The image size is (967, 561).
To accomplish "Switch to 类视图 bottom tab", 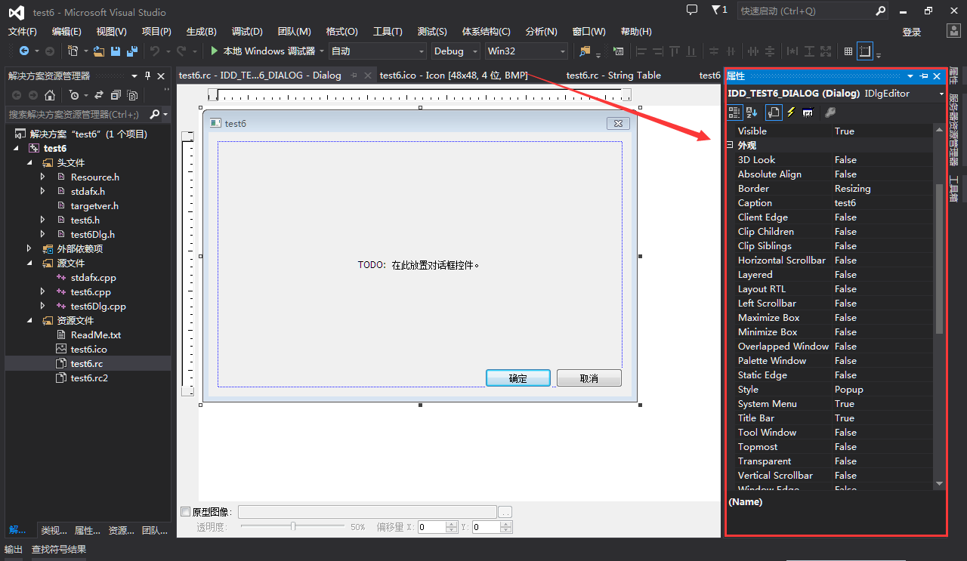I will 54,531.
